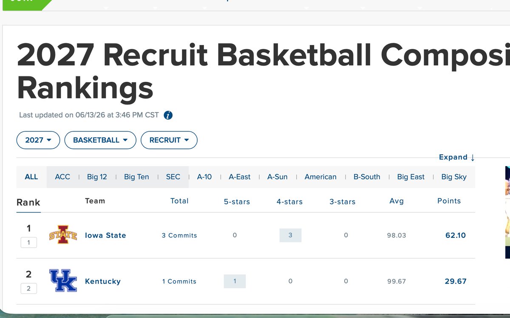Select the A-Sun conference tab
510x318 pixels.
tap(278, 177)
